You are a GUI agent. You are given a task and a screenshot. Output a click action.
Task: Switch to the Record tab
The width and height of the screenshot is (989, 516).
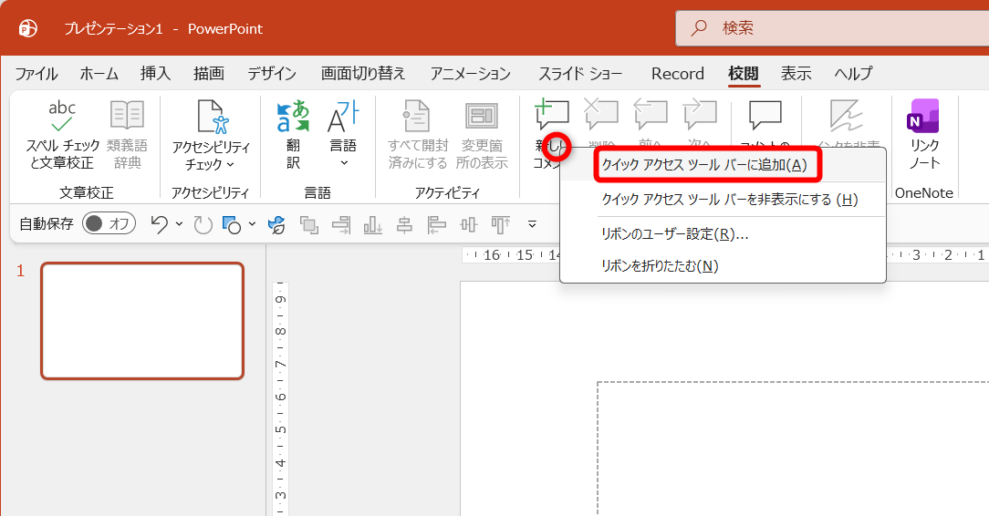[x=677, y=74]
